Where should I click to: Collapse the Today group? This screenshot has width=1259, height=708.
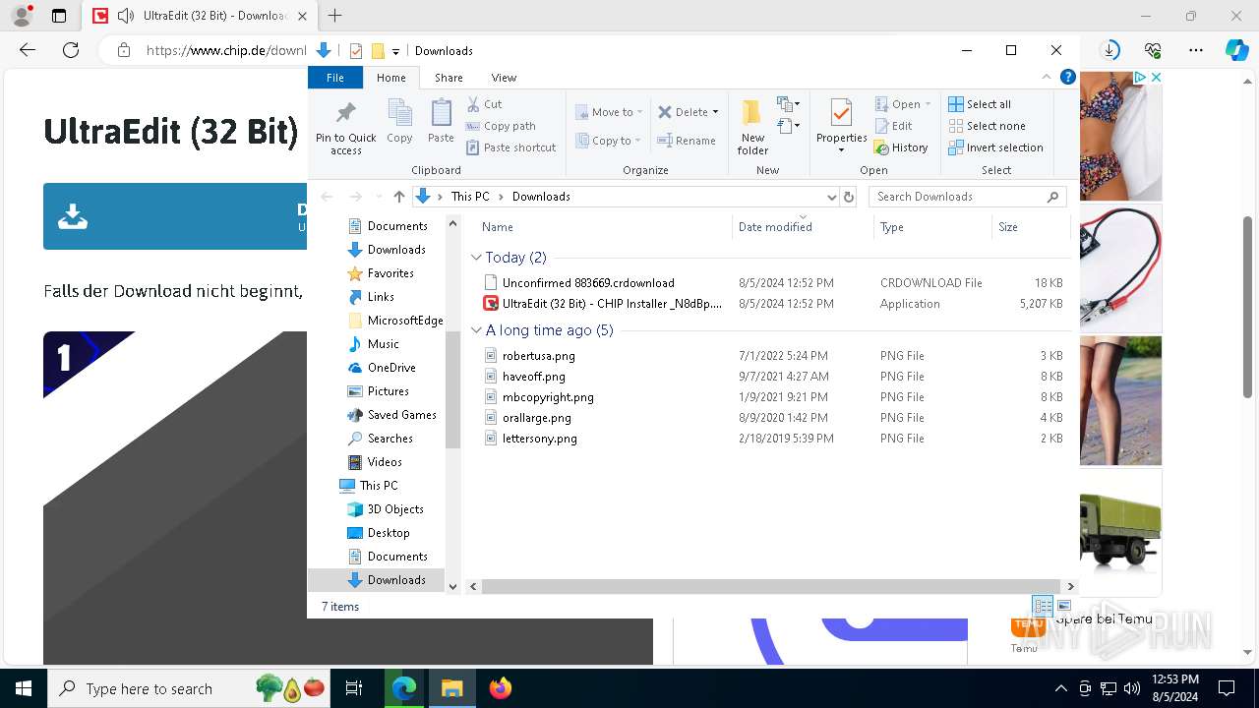click(476, 258)
